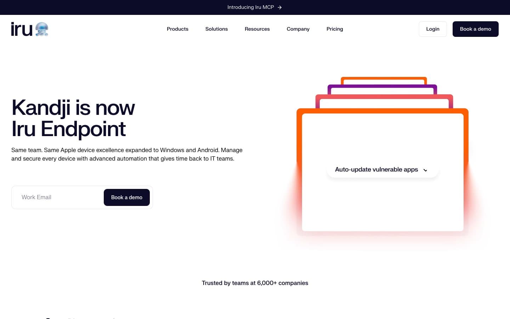This screenshot has height=319, width=510.
Task: Open the Resources menu
Action: (257, 29)
